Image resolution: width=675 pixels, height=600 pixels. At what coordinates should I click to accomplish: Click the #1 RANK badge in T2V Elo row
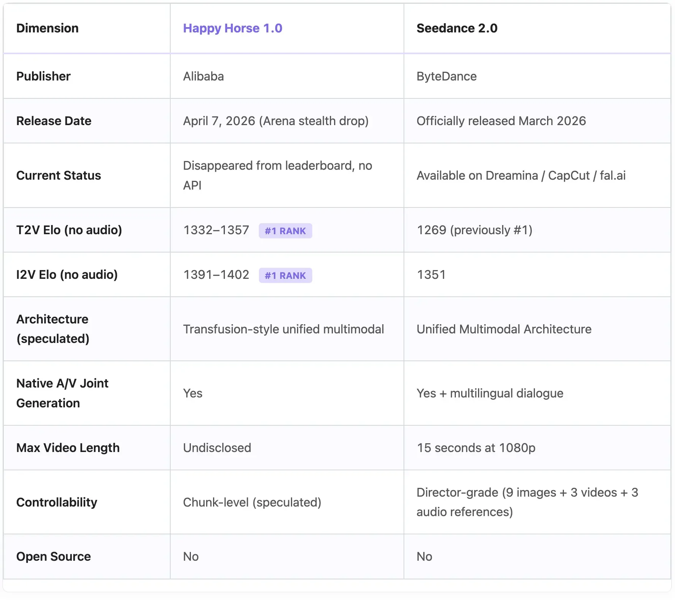click(x=285, y=231)
